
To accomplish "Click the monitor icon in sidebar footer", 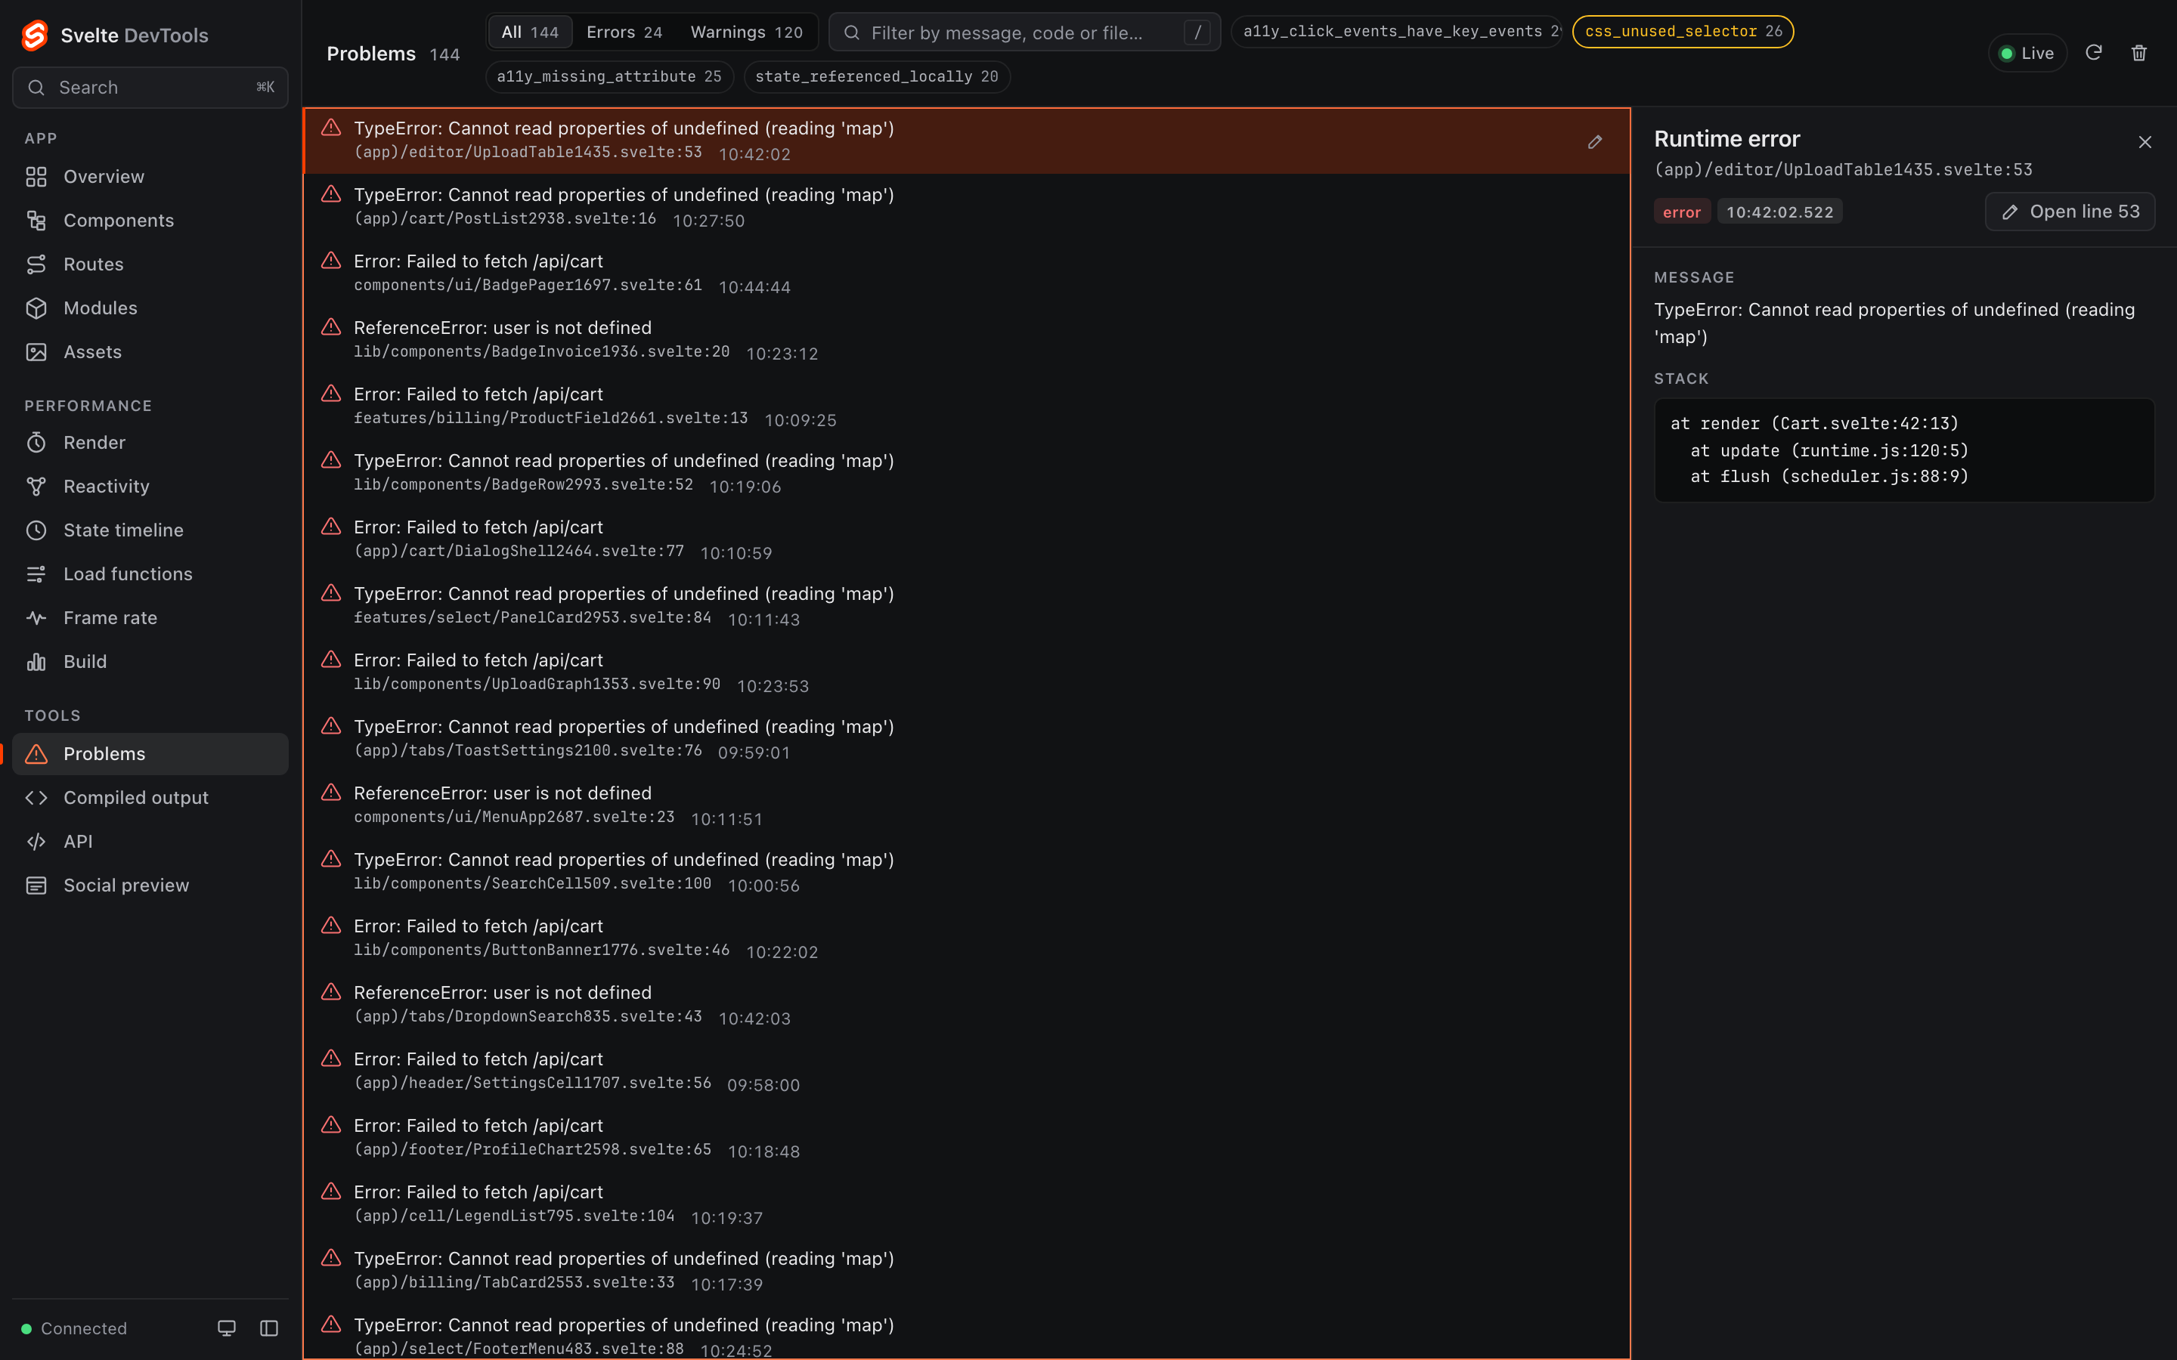I will (227, 1328).
